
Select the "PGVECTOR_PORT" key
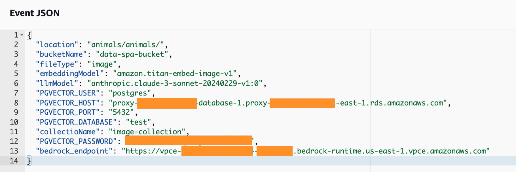point(68,112)
